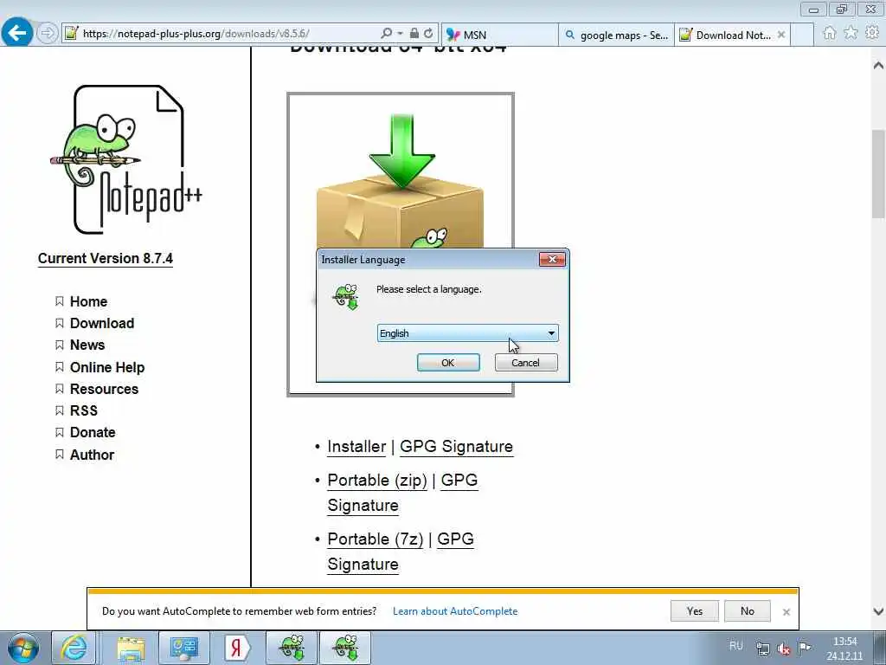The height and width of the screenshot is (665, 886).
Task: Open Favorites star icon
Action: point(851,34)
